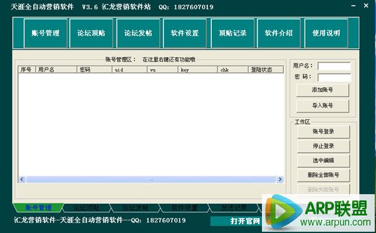Click the 导入账号 button
Screen dimensions: 376x233
(323, 105)
